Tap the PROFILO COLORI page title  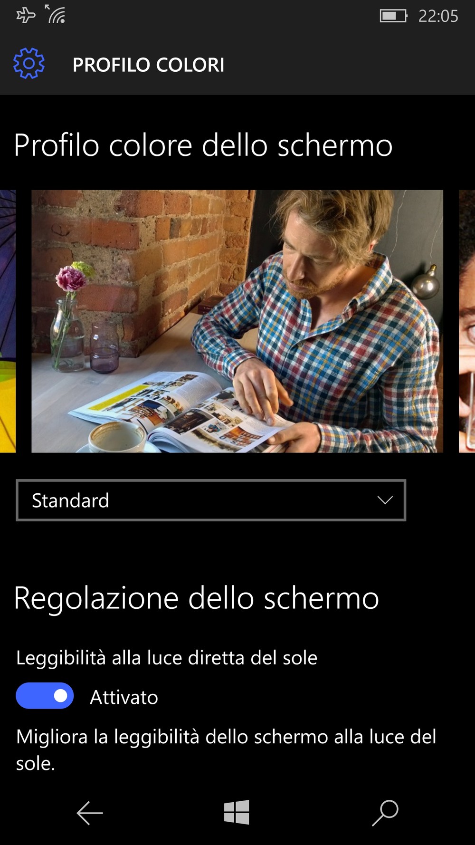tap(148, 65)
